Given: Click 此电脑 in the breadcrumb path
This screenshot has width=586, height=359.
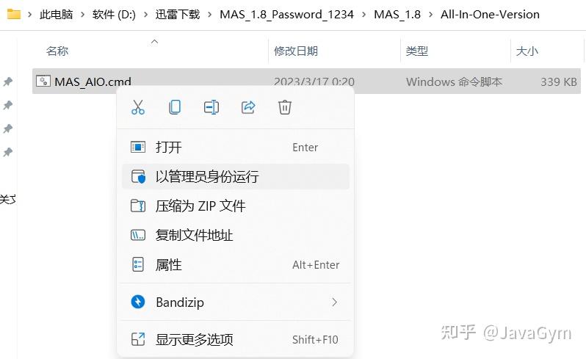Looking at the screenshot, I should [56, 15].
